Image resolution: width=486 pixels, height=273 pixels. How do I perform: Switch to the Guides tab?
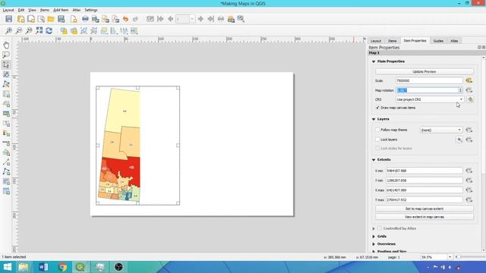pos(438,41)
